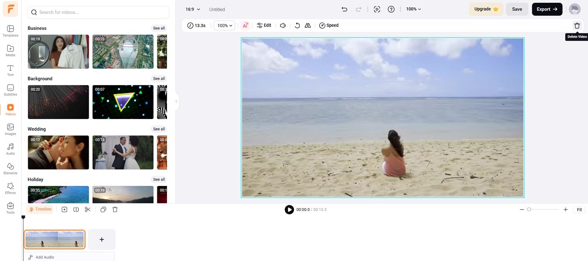
Task: Click the Delete Video trash icon
Action: pos(577,26)
